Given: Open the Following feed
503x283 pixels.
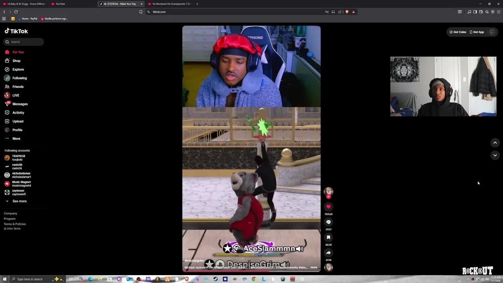Looking at the screenshot, I should [16, 78].
